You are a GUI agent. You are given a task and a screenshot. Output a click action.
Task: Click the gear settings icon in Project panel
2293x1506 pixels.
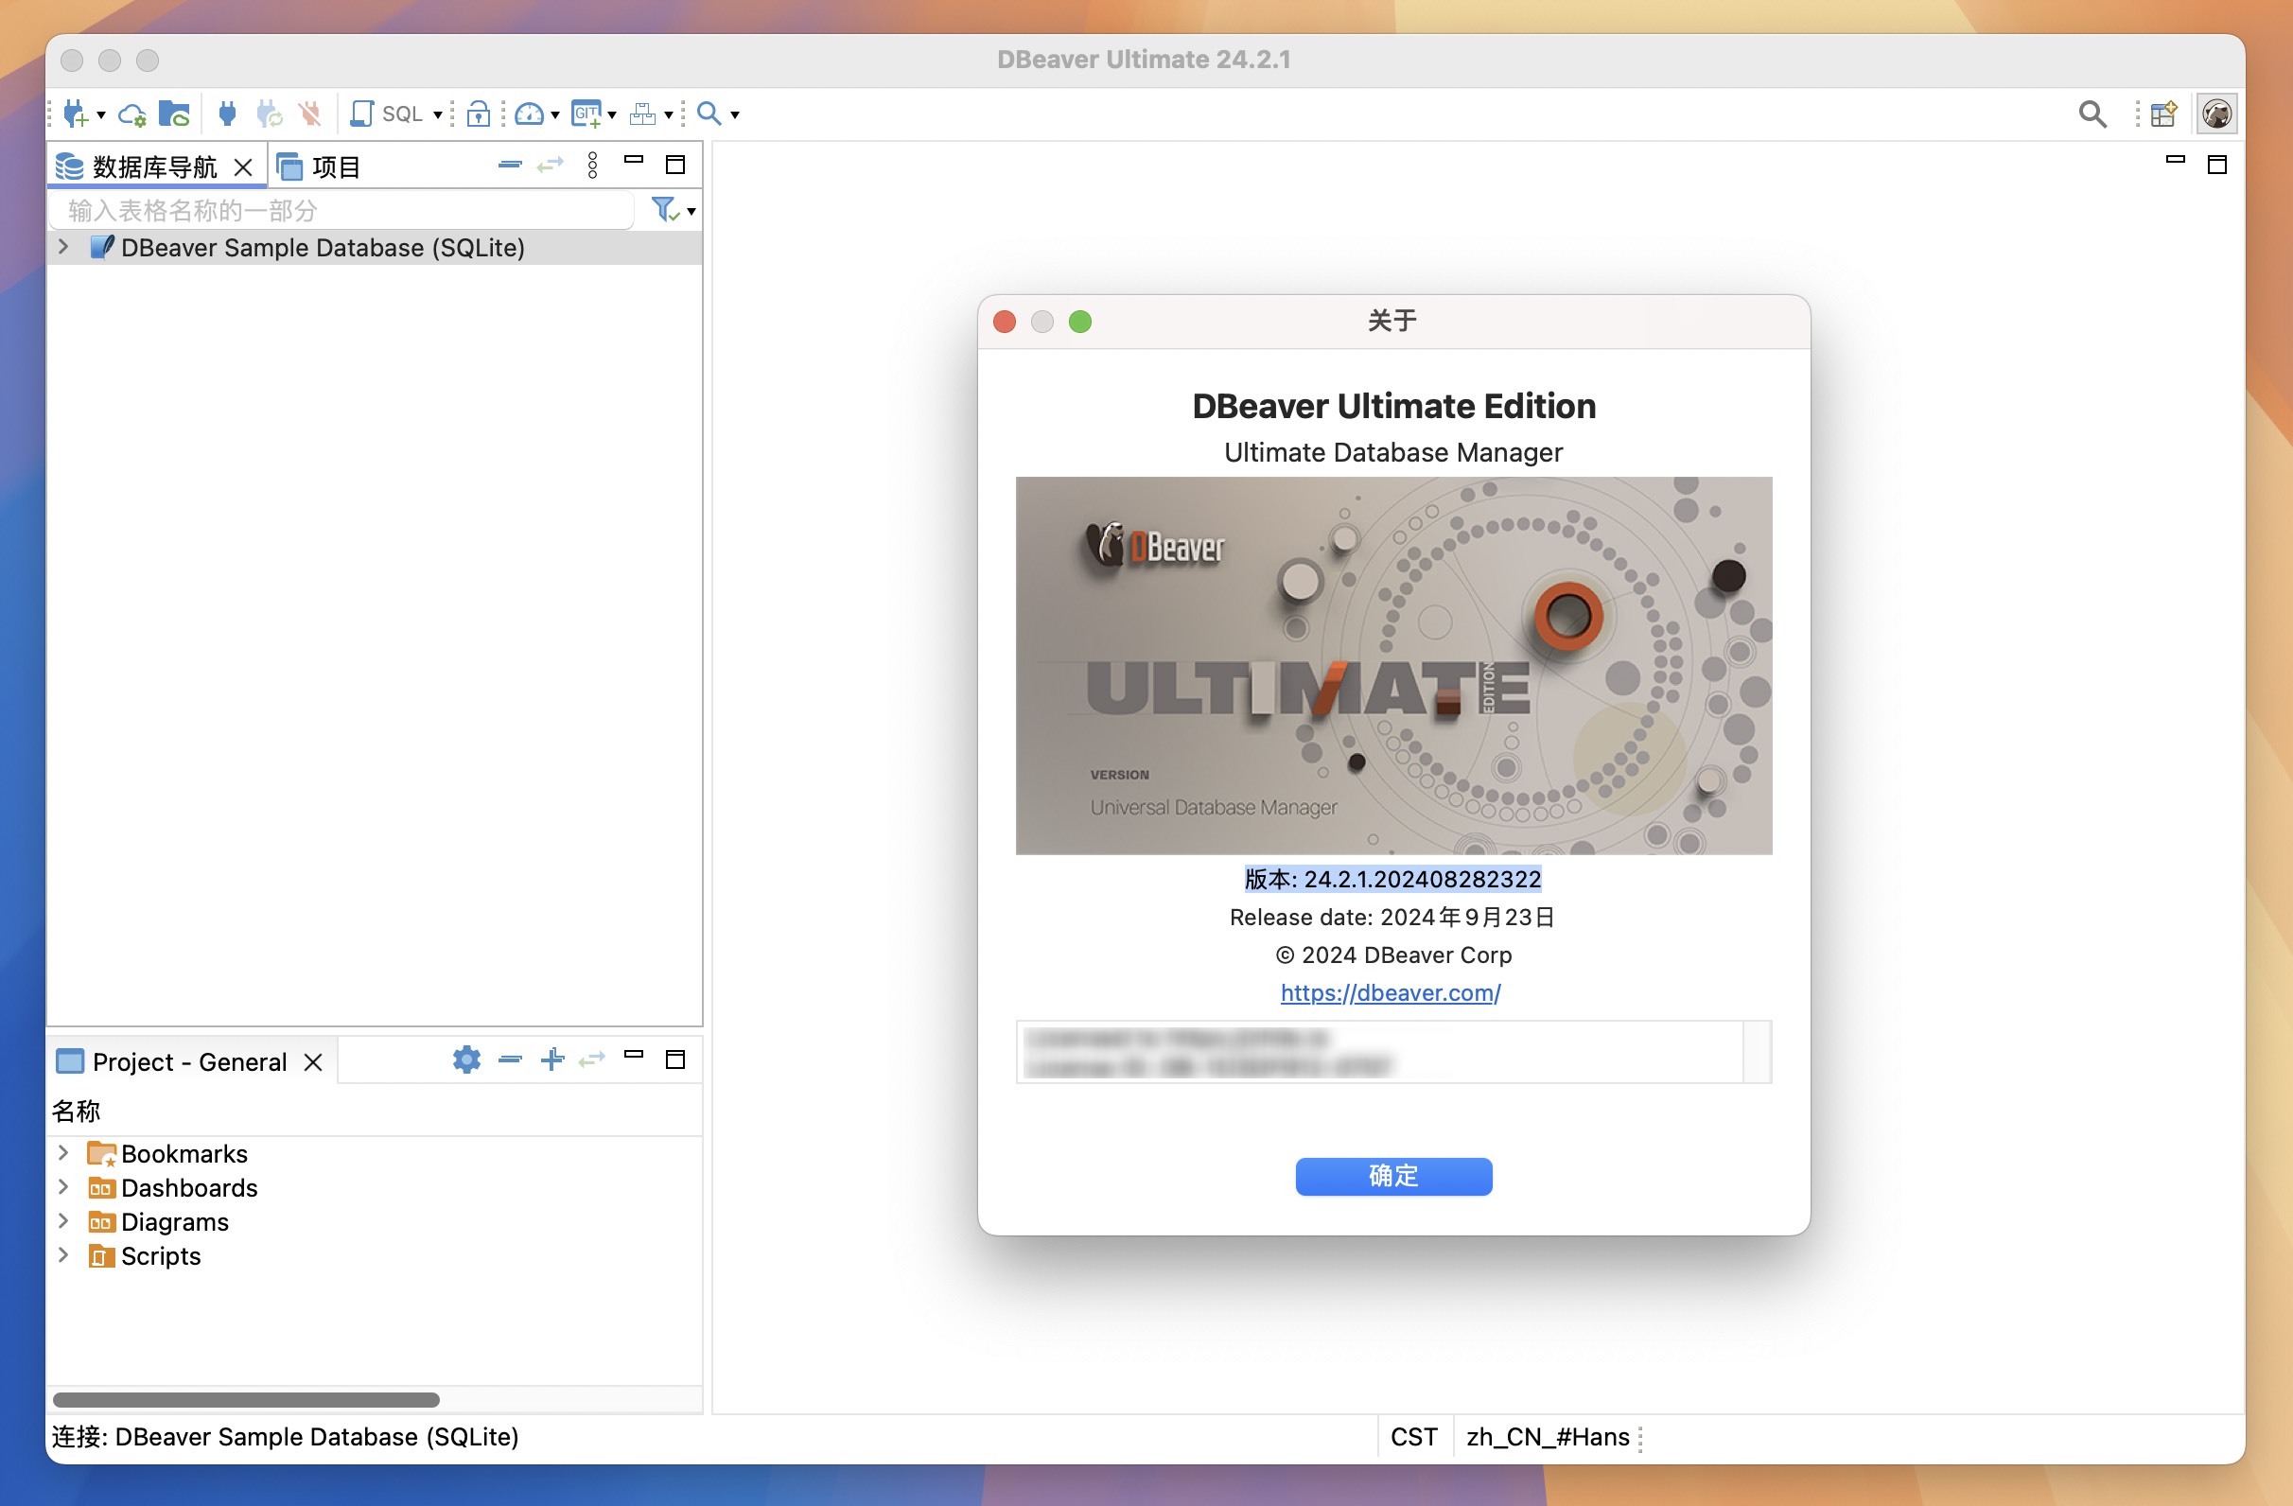pyautogui.click(x=466, y=1059)
